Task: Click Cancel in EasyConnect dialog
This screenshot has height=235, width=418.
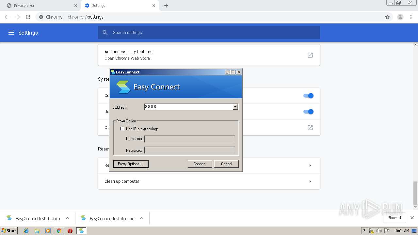Action: 226,164
